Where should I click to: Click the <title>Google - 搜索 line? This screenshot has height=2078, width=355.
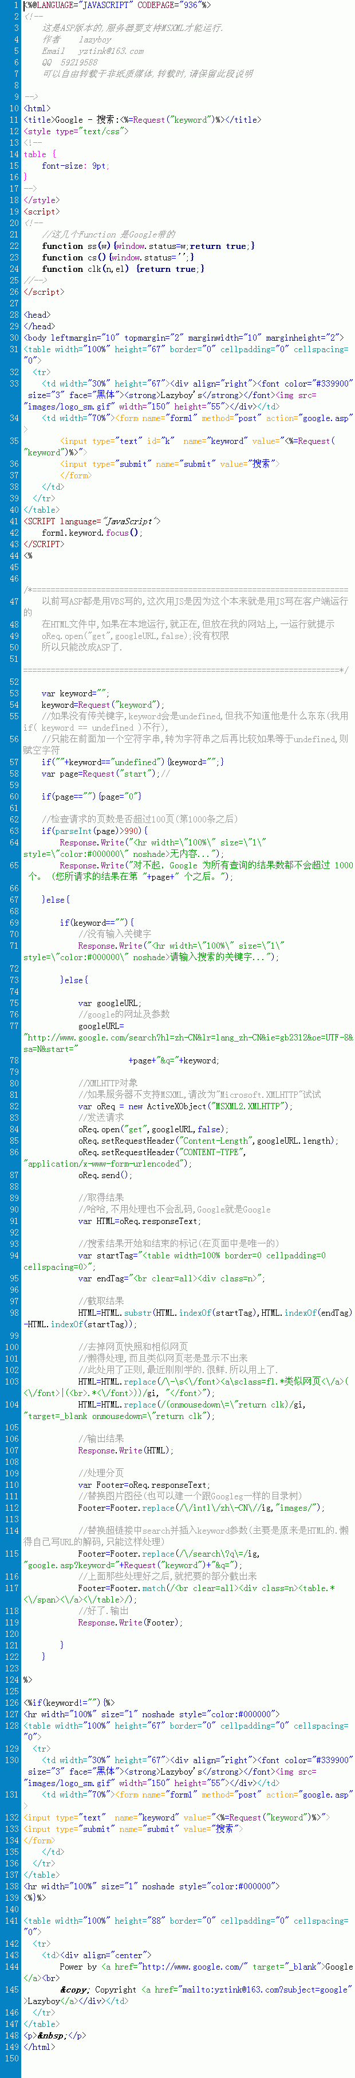(x=141, y=119)
